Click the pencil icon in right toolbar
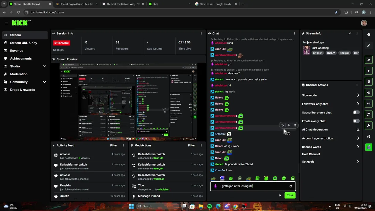Viewport: 375px width, 211px height. 369,46
